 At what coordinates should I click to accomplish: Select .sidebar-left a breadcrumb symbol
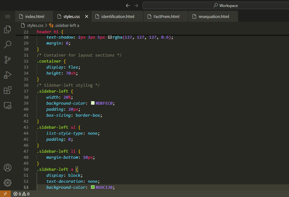(66, 25)
